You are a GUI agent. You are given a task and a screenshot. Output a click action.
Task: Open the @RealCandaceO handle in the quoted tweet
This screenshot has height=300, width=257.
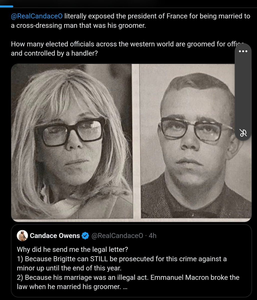tap(117, 235)
